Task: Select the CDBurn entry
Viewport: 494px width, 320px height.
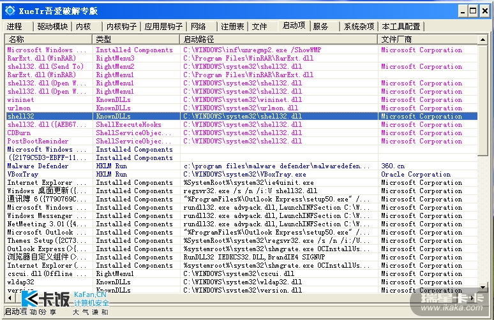Action: tap(241, 133)
